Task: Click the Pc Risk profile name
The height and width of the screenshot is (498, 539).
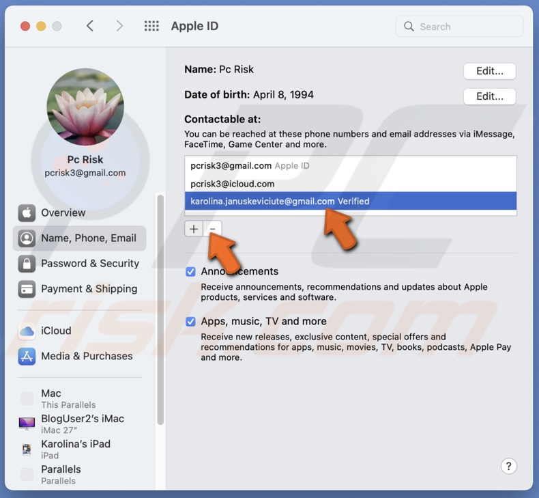Action: 85,160
